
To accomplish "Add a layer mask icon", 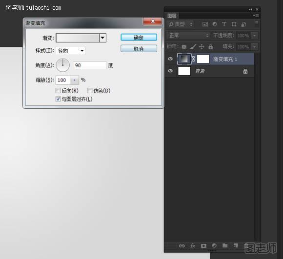I will pos(203,246).
